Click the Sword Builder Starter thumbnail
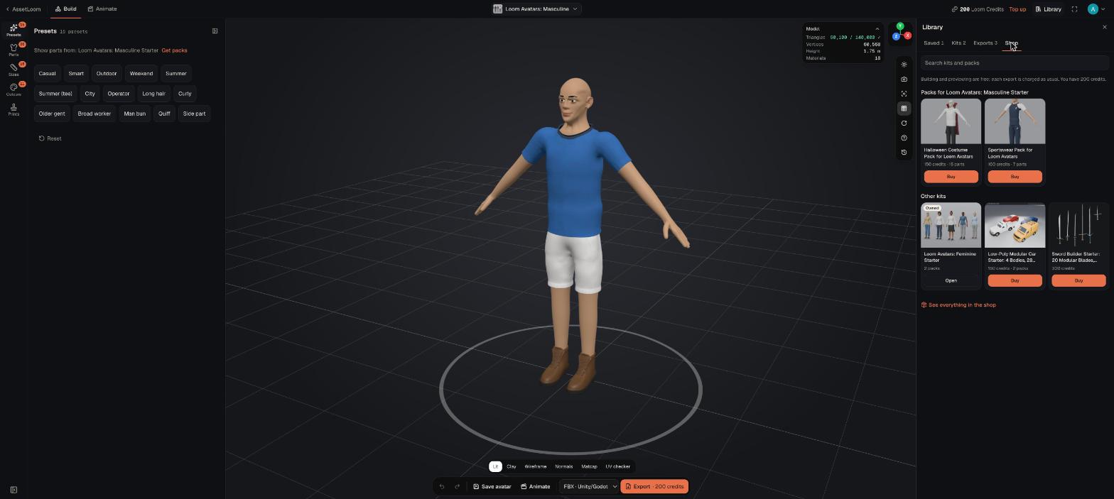Screen dimensions: 1114x499 tap(1078, 226)
